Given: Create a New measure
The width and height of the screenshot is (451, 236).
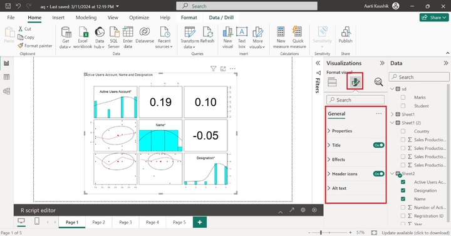Looking at the screenshot, I should (281, 38).
